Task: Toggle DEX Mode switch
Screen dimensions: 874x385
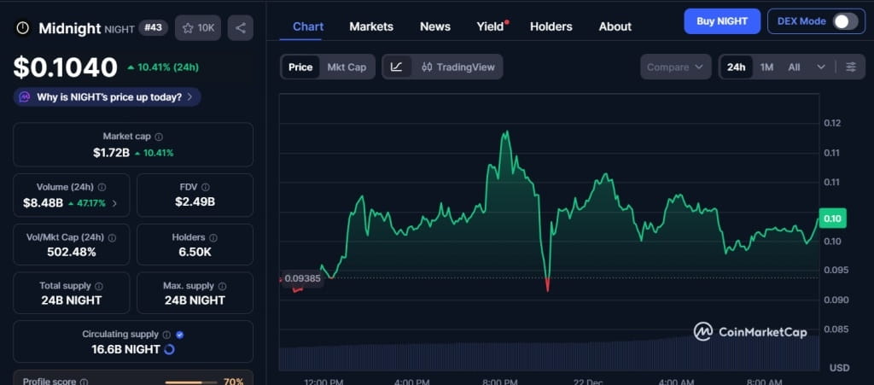Action: (x=845, y=21)
